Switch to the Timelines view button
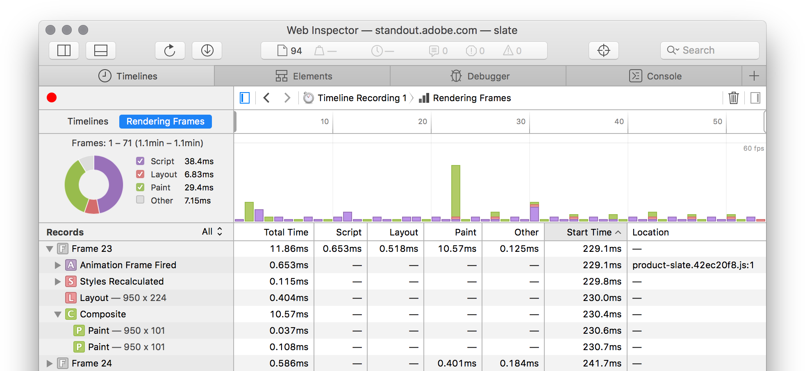The height and width of the screenshot is (371, 805). coord(88,122)
